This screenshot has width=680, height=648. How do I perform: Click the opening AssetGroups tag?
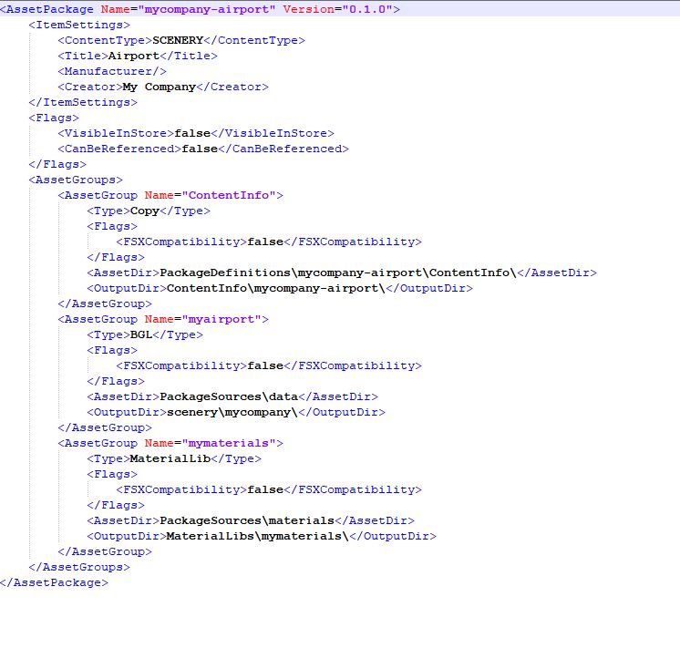(x=76, y=180)
